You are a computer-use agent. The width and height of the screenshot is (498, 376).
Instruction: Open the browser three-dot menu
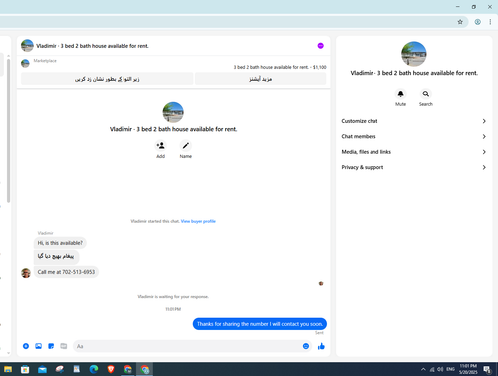pyautogui.click(x=490, y=22)
